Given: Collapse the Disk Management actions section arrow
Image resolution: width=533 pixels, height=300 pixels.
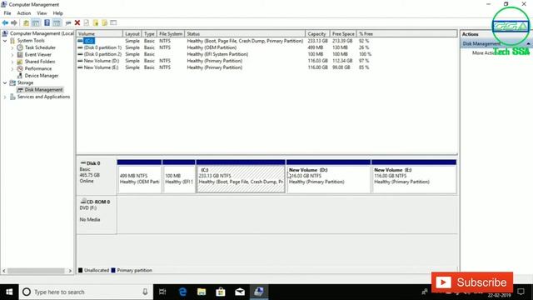Looking at the screenshot, I should [528, 44].
